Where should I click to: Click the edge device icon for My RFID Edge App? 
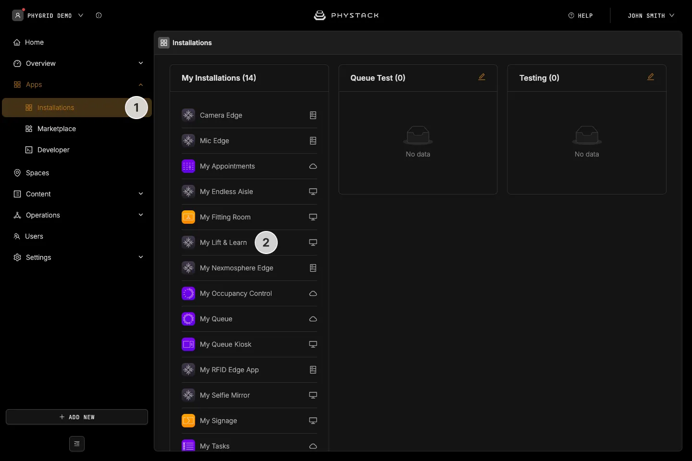point(313,370)
